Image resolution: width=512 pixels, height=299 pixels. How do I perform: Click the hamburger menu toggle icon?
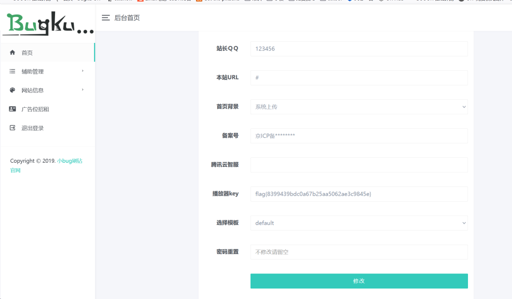105,18
